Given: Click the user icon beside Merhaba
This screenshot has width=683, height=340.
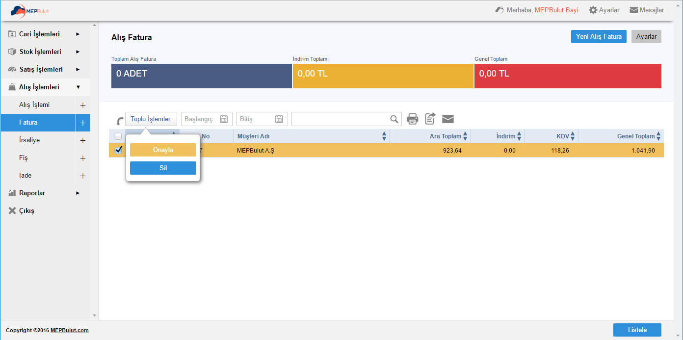Looking at the screenshot, I should (499, 10).
